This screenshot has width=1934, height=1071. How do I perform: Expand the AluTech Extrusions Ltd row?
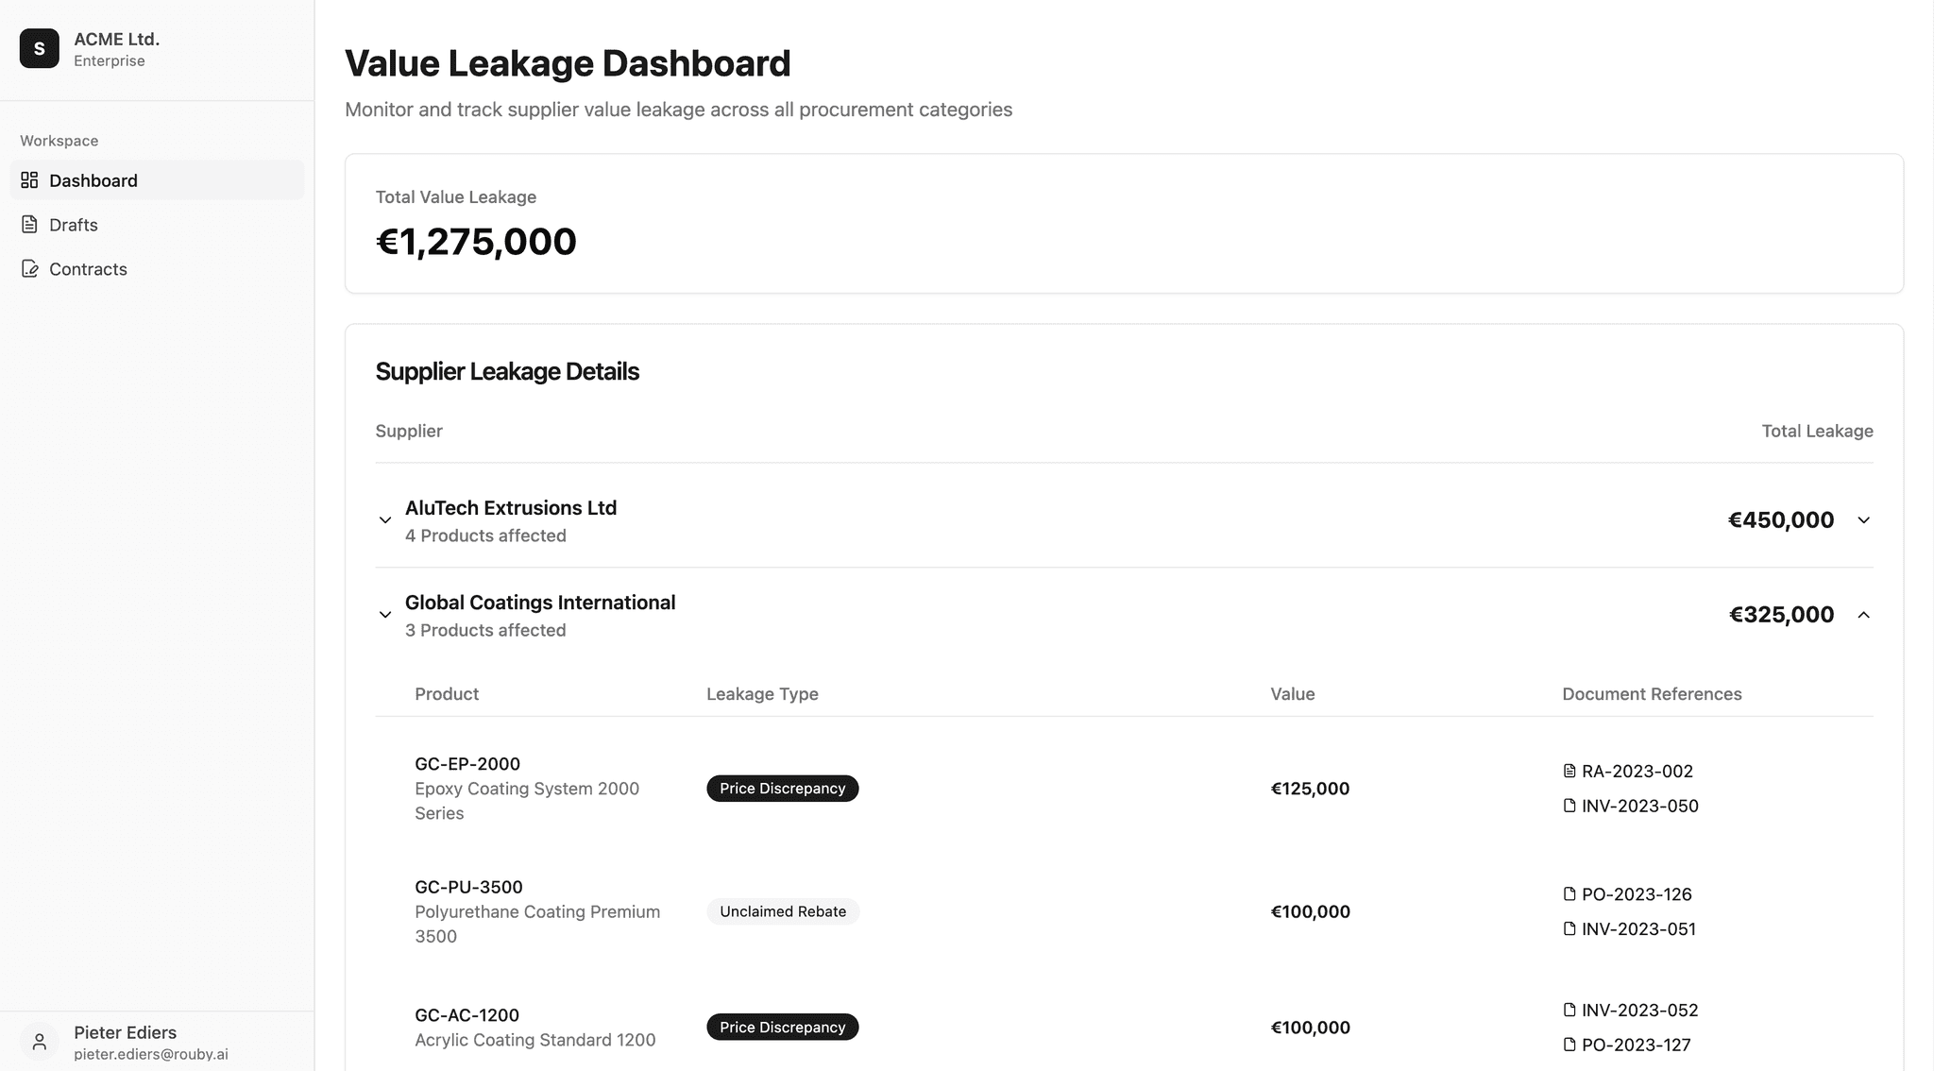tap(1863, 519)
